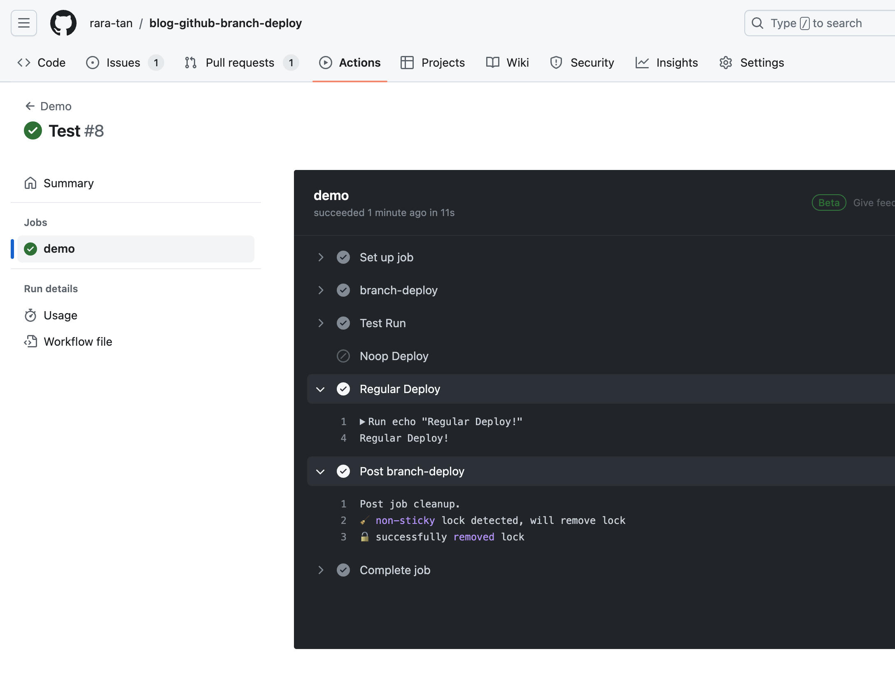Click the Insights graph icon
Screen dimensions: 895x684
click(642, 63)
